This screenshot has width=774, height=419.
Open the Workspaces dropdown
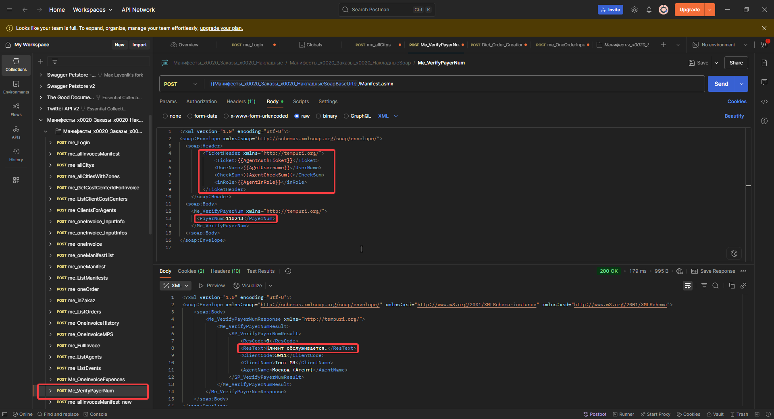pyautogui.click(x=92, y=10)
